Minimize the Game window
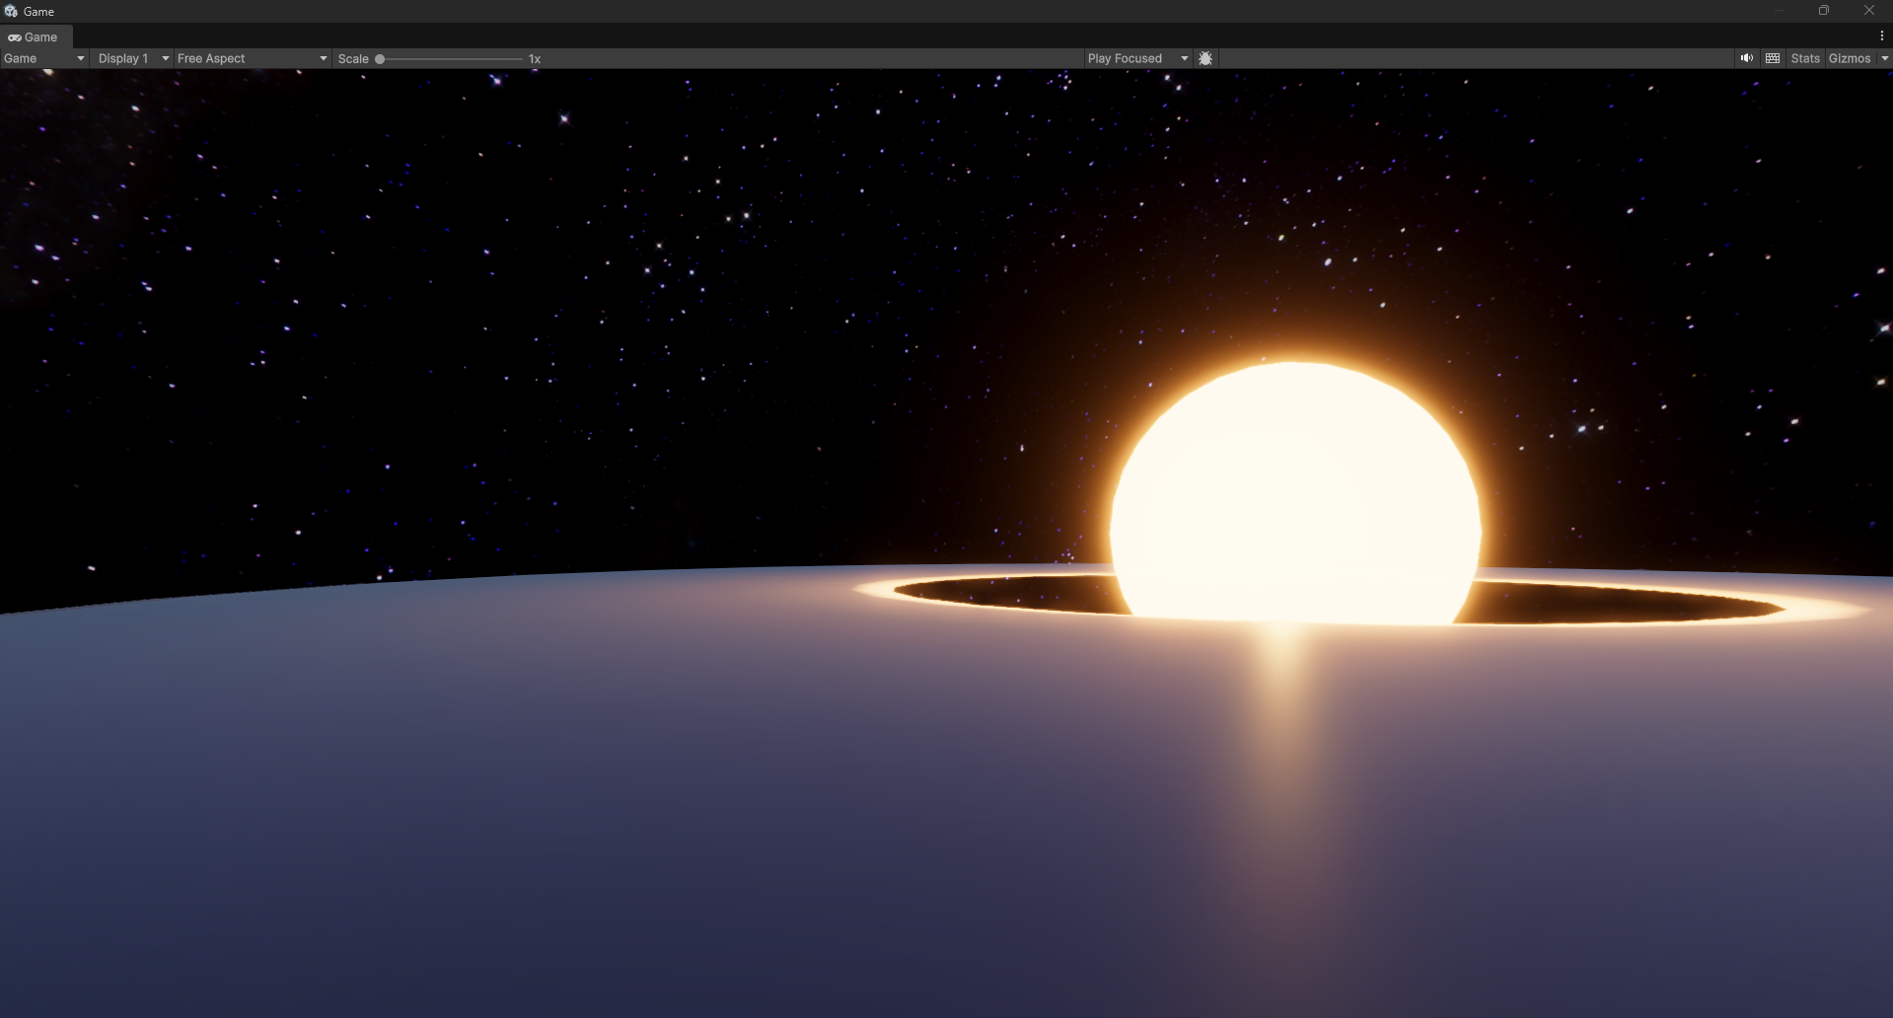1893x1018 pixels. [1780, 11]
